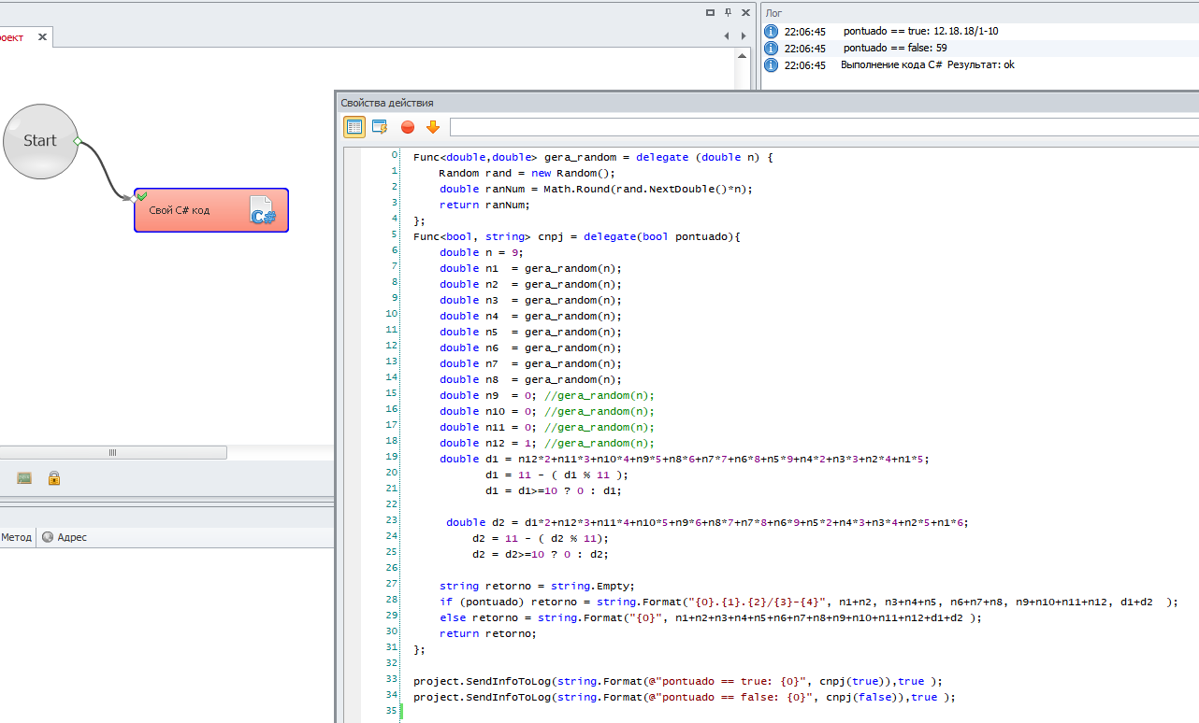
Task: Click the 'Адрес' column header
Action: click(x=71, y=537)
